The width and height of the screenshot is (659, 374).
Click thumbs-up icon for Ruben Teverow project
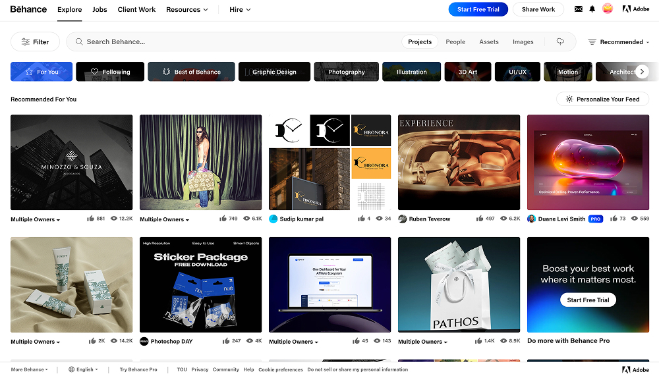[x=480, y=218]
